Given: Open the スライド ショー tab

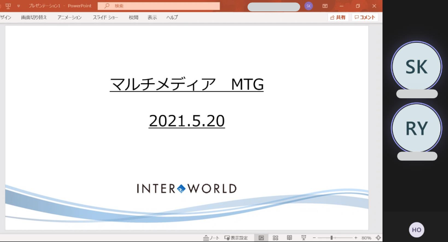Looking at the screenshot, I should coord(106,17).
